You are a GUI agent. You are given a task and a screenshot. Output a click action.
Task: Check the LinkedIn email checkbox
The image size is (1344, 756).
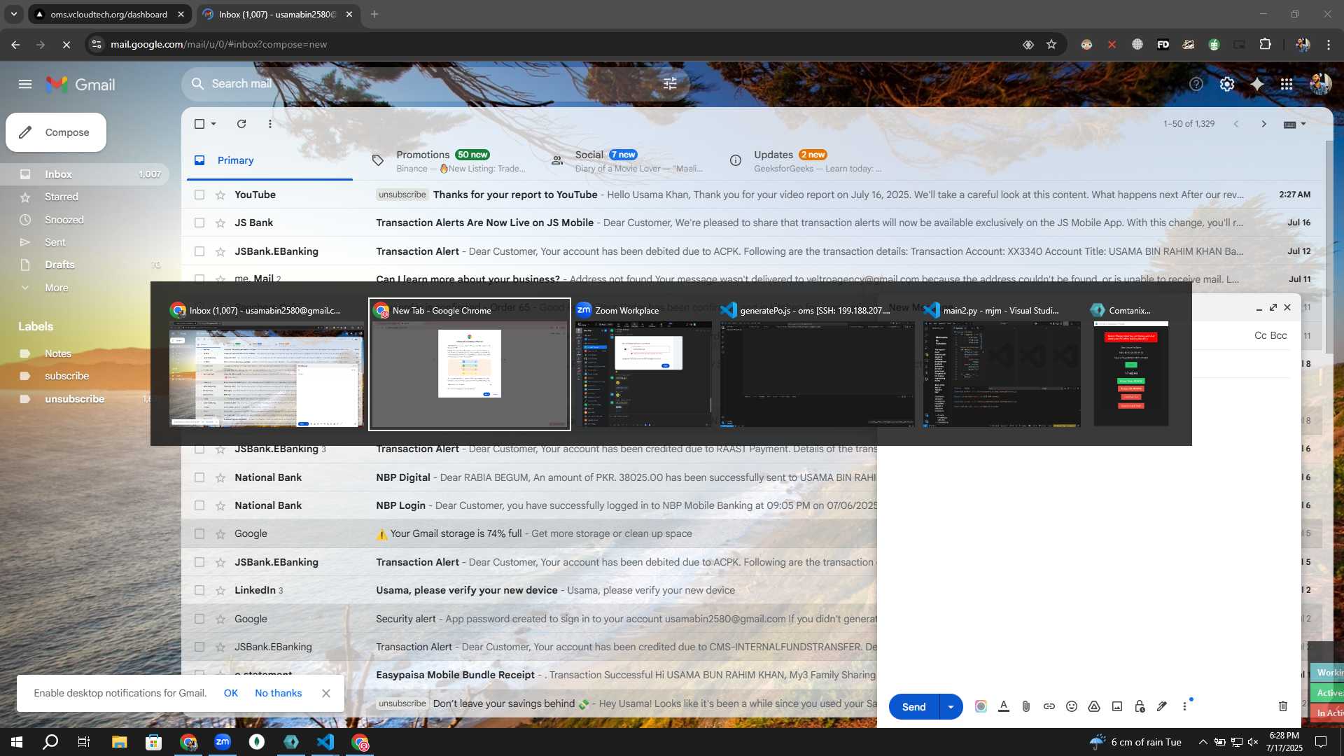coord(199,590)
